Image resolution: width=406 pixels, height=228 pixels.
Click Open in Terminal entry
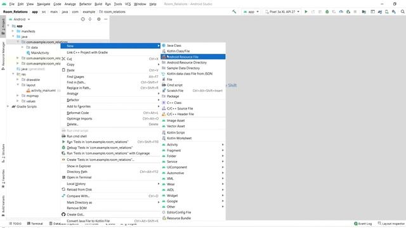[x=110, y=177]
